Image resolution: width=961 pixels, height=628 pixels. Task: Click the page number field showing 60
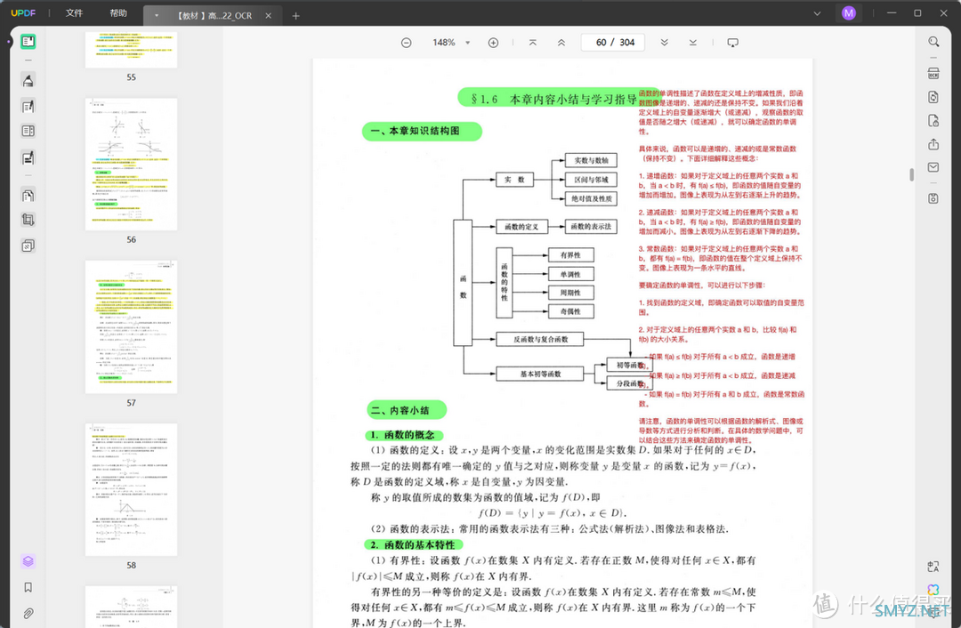coord(601,43)
